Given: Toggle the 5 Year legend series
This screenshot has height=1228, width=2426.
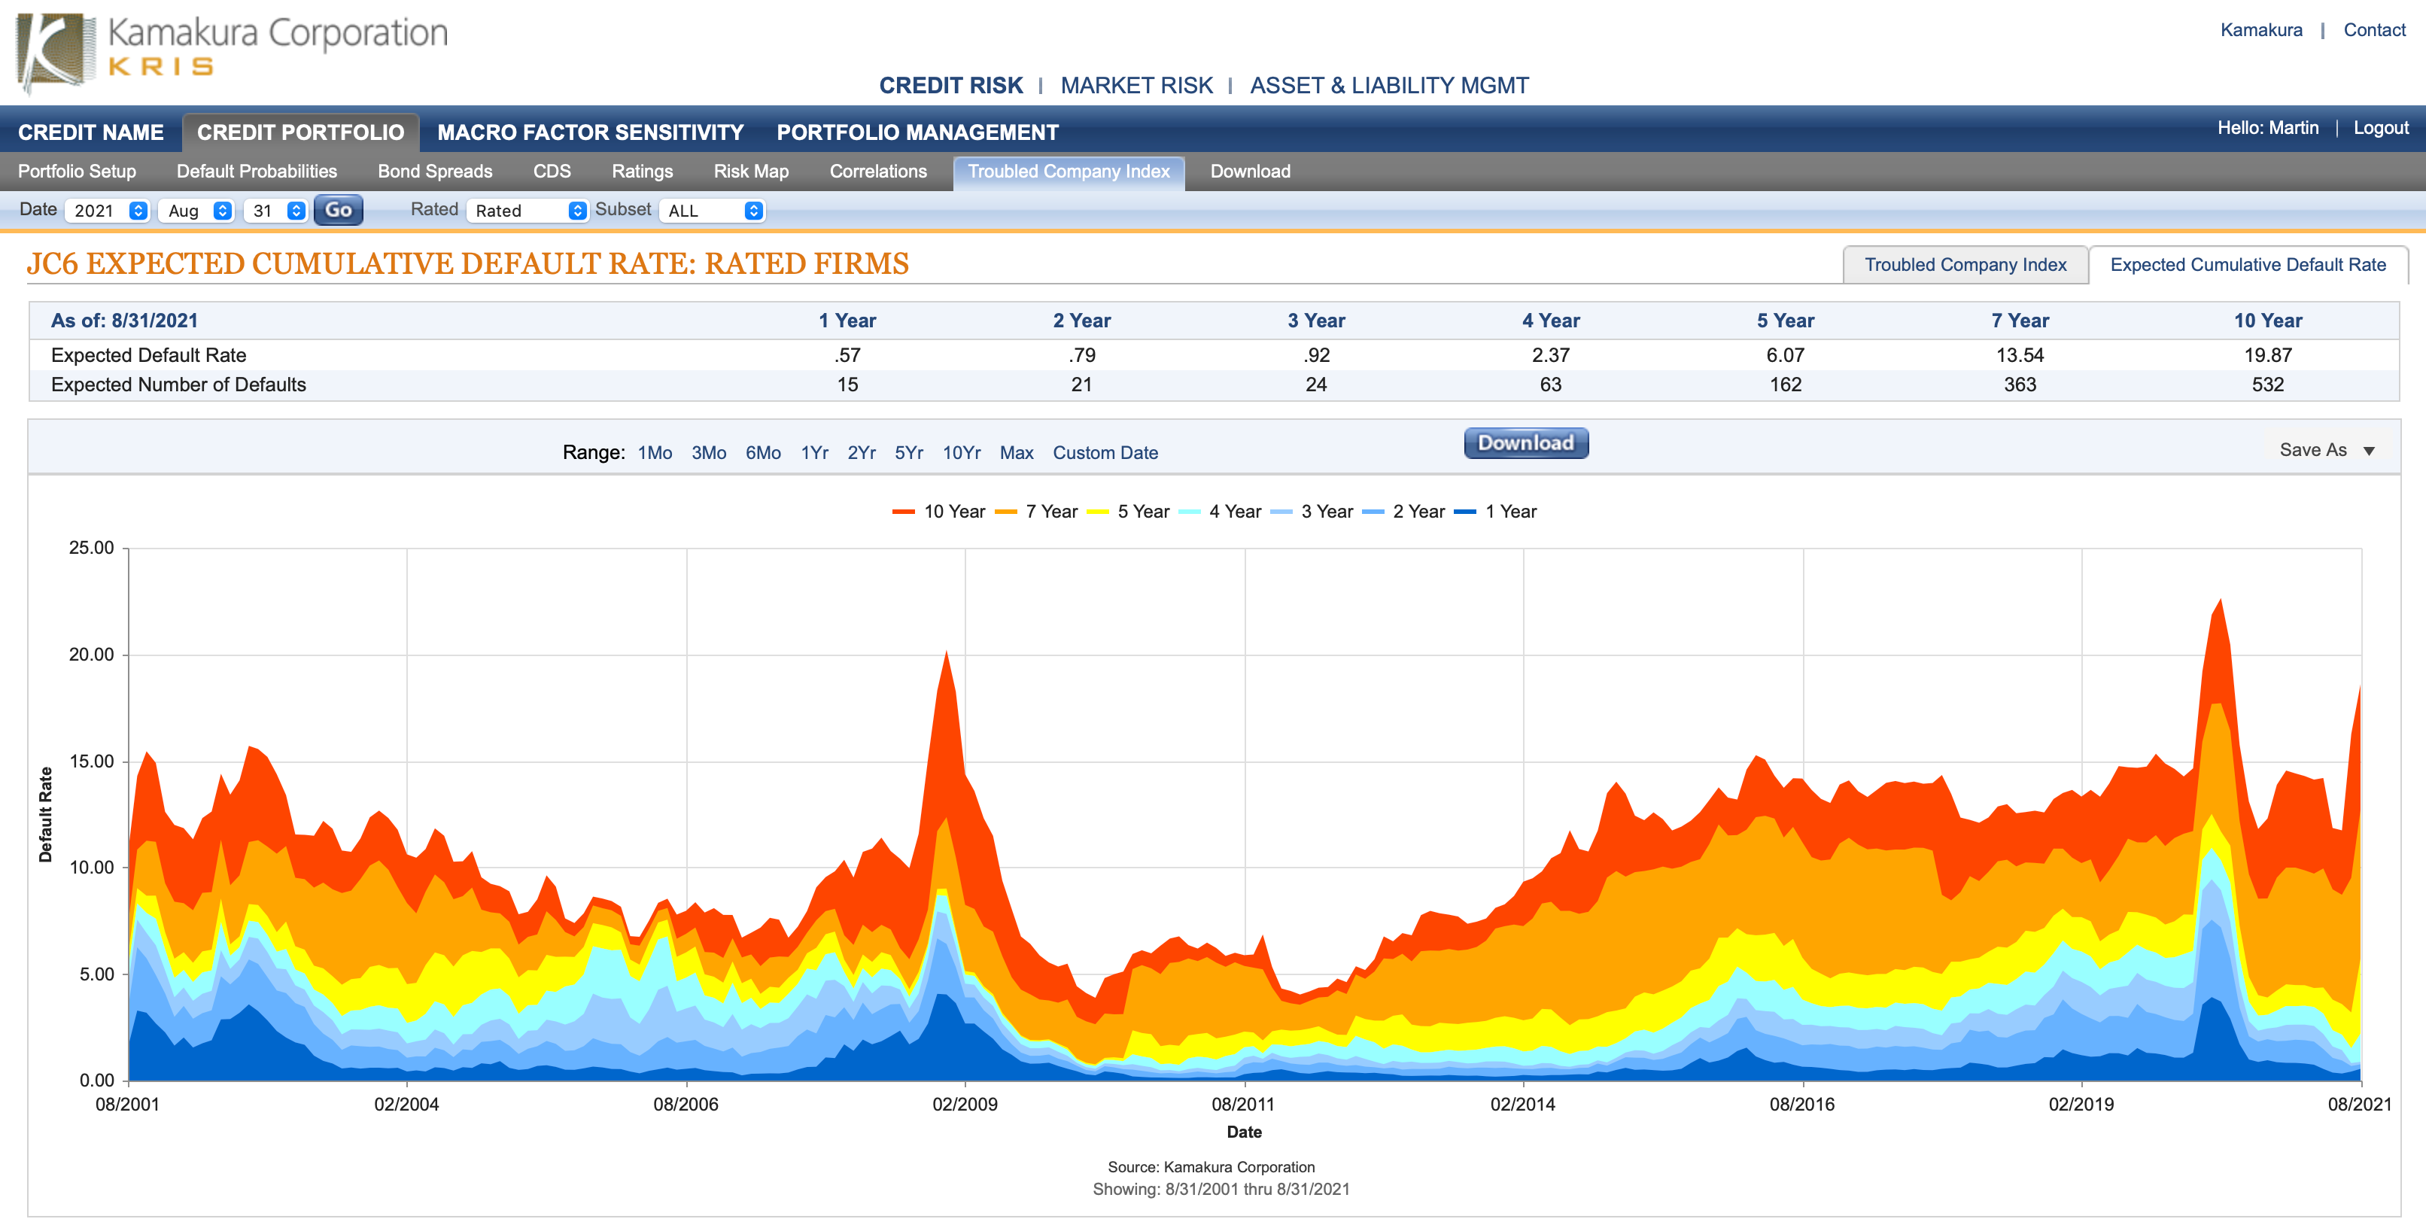Looking at the screenshot, I should (x=1127, y=512).
